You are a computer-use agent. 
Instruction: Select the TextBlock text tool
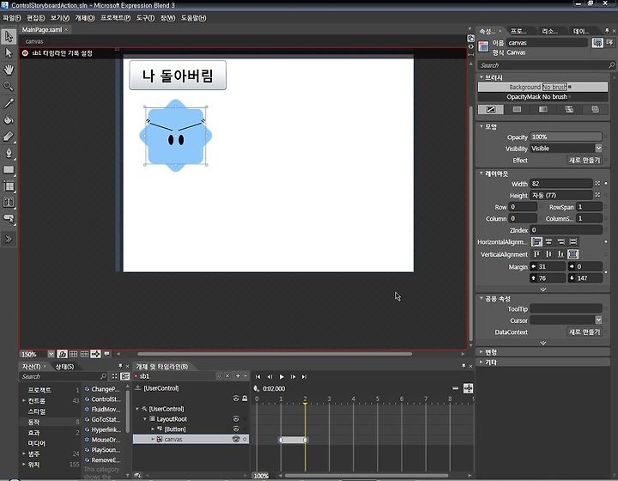point(9,203)
